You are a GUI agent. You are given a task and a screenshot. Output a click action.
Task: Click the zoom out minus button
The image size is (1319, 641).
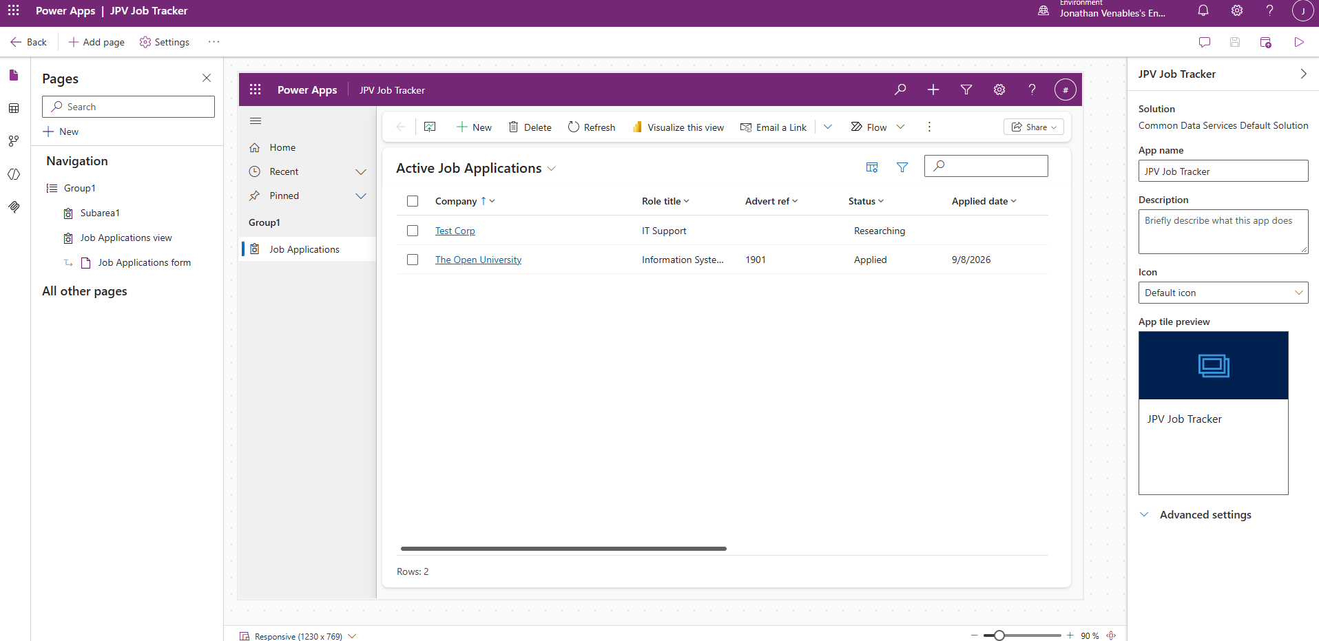pyautogui.click(x=974, y=635)
